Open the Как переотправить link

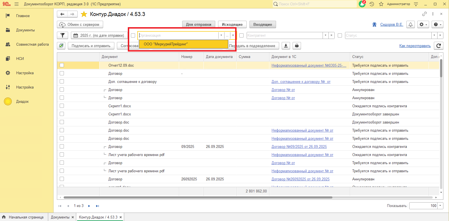(415, 46)
